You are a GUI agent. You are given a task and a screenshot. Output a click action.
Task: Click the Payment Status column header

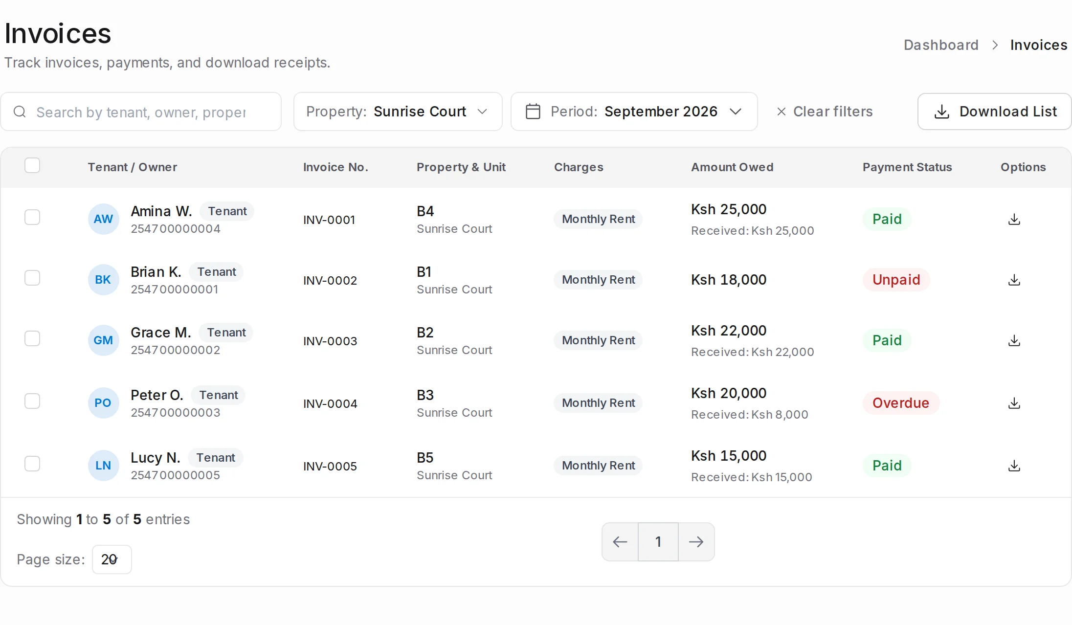pyautogui.click(x=907, y=167)
